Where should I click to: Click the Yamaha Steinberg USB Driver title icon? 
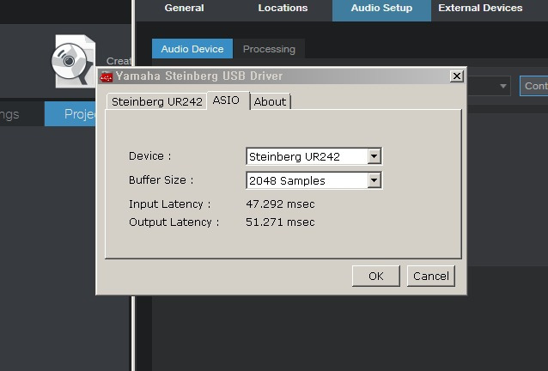(x=107, y=76)
